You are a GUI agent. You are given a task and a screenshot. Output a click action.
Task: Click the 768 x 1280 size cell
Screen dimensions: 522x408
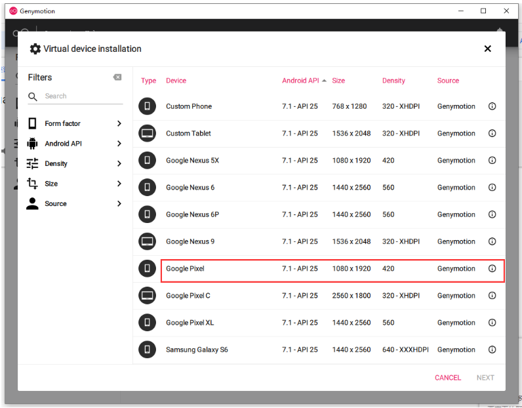coord(350,106)
